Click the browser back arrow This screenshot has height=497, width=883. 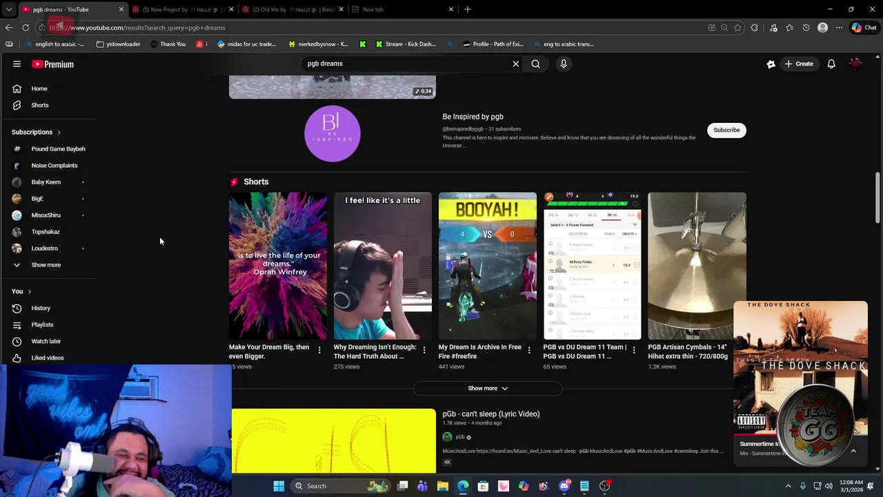tap(9, 28)
